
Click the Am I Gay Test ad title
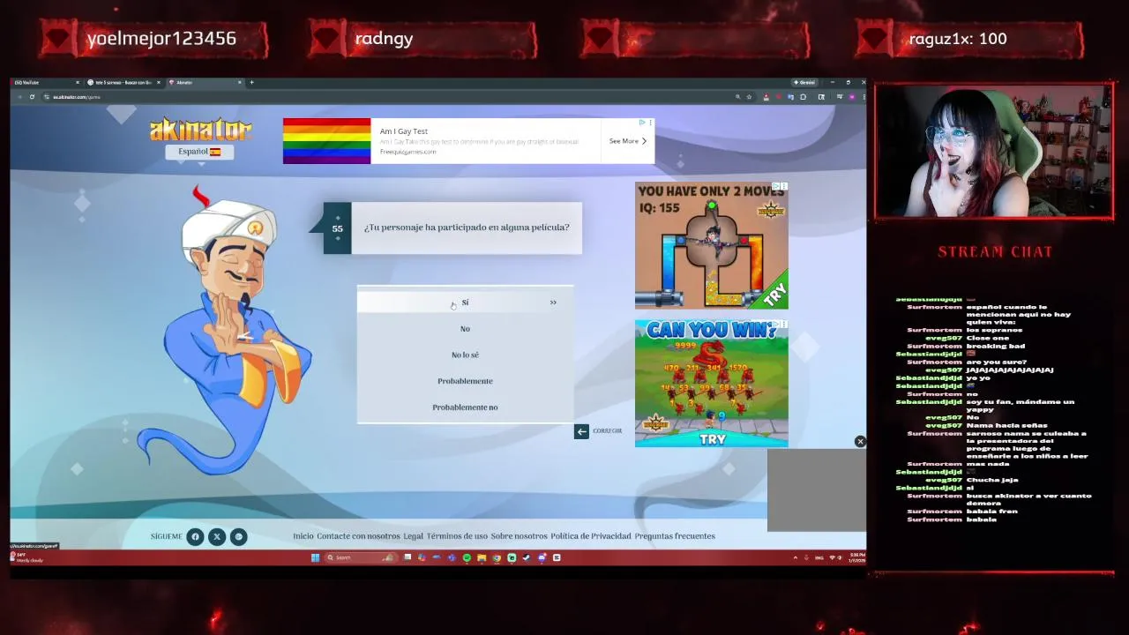[404, 131]
